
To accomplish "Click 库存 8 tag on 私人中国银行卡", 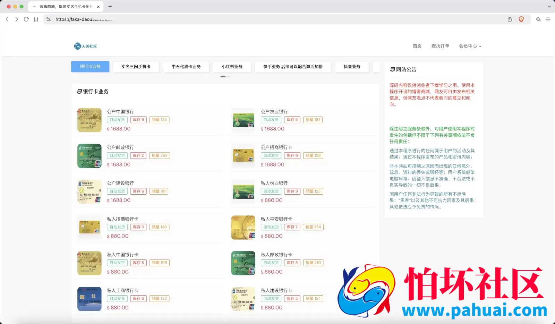I will point(138,263).
